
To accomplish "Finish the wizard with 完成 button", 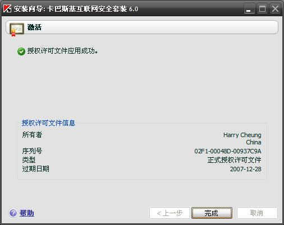I will [x=212, y=213].
